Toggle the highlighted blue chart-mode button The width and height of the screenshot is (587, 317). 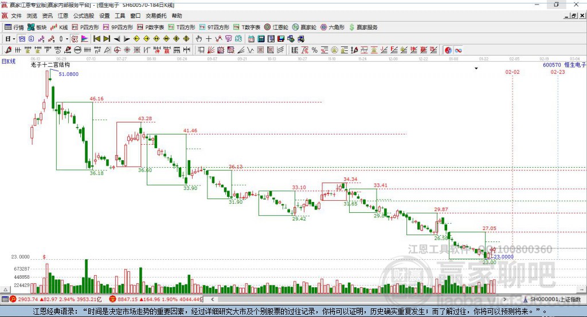tap(22, 38)
